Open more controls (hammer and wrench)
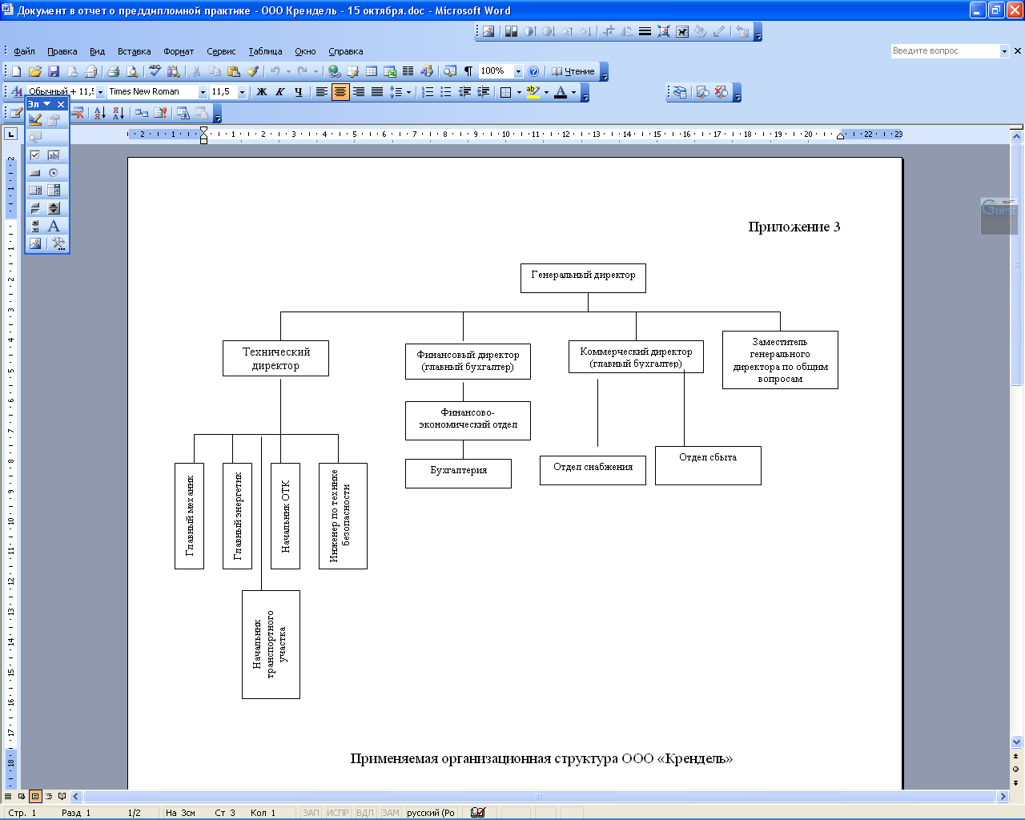This screenshot has width=1025, height=820. click(x=58, y=243)
